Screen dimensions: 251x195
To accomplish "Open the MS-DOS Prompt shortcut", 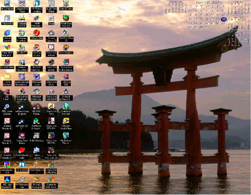I will [x=36, y=106].
